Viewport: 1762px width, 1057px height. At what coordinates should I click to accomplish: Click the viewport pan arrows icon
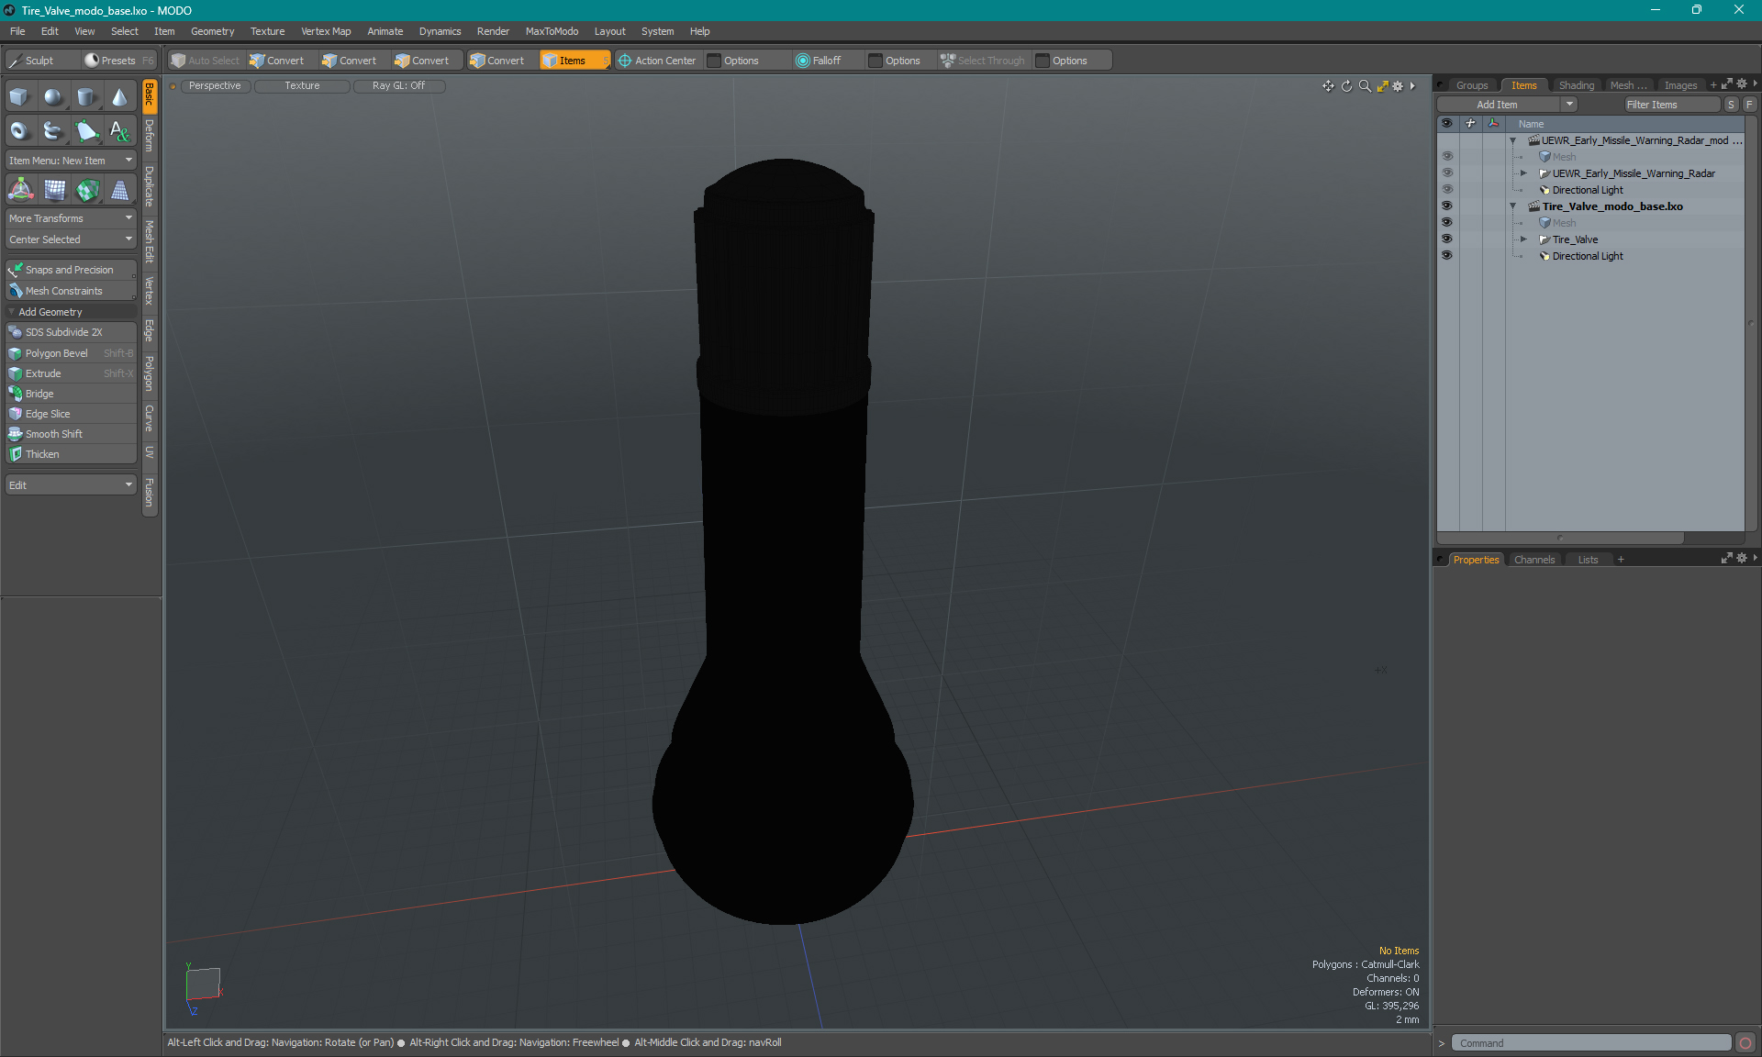coord(1328,86)
